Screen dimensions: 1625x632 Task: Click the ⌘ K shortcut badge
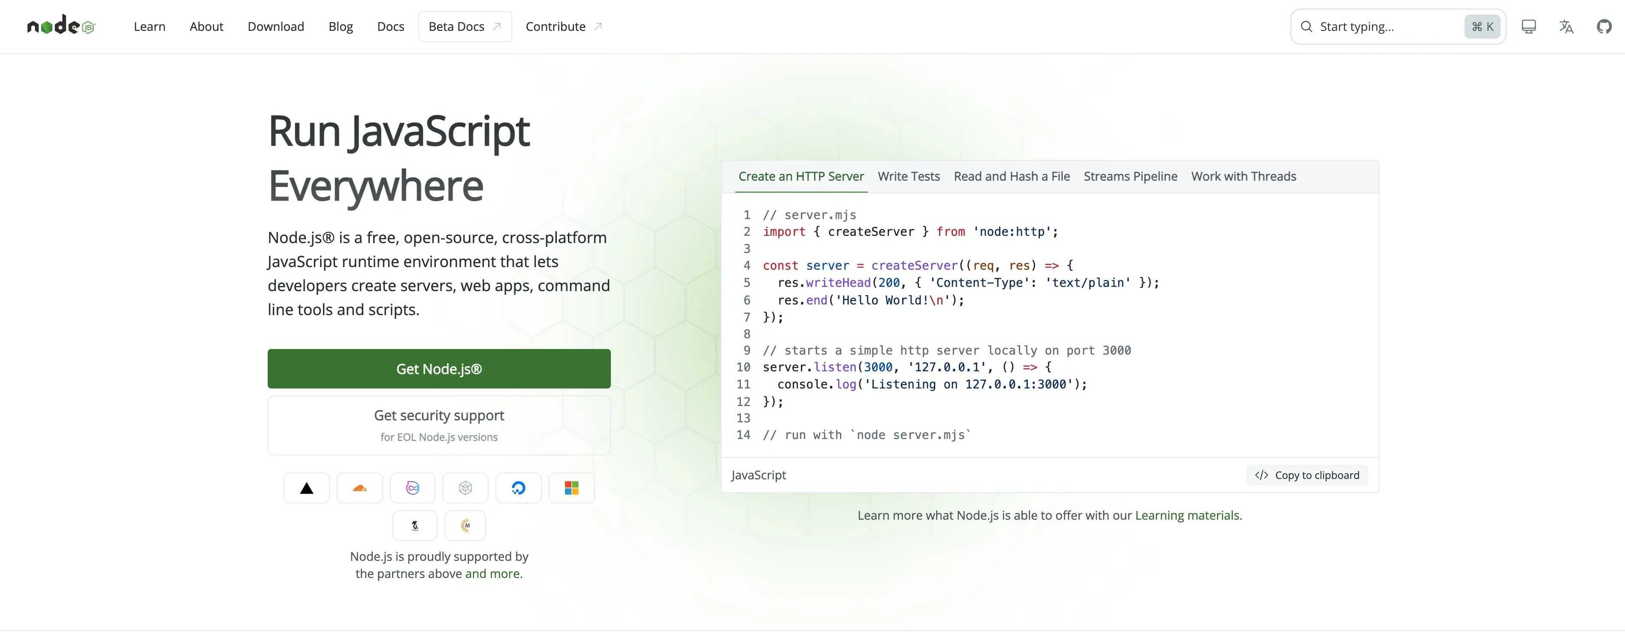click(x=1483, y=27)
